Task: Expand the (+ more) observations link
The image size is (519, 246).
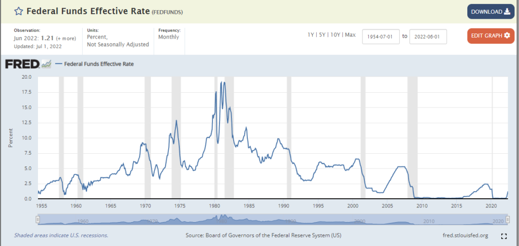Action: click(66, 39)
